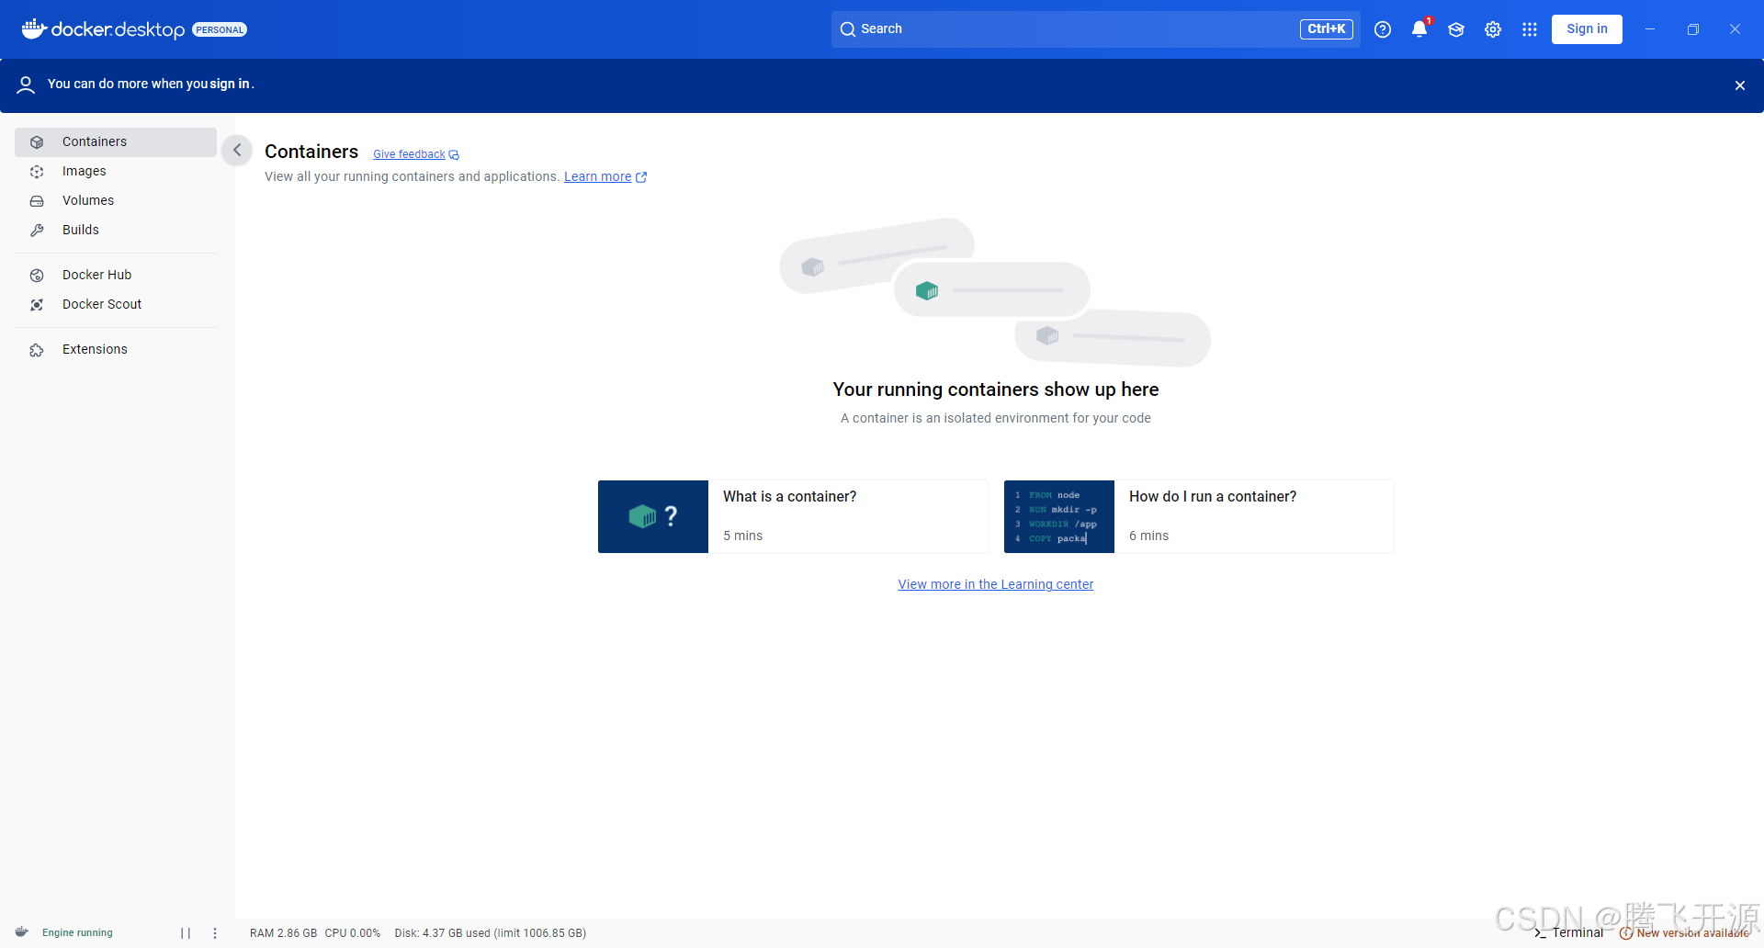1764x948 pixels.
Task: Click the Extensions puzzle icon in sidebar
Action: [x=37, y=350]
